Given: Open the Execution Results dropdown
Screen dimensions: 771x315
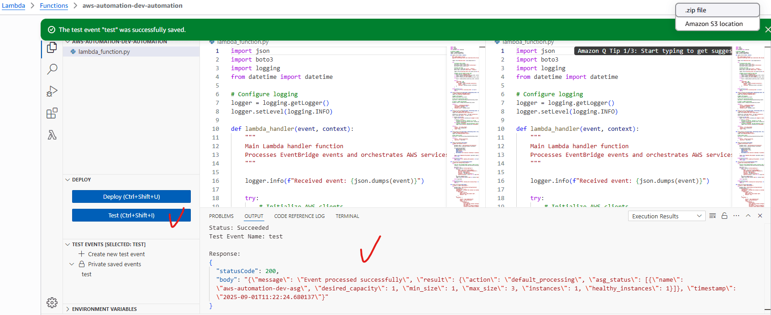Looking at the screenshot, I should (x=666, y=216).
